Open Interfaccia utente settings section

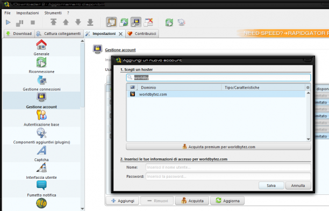coord(41,171)
